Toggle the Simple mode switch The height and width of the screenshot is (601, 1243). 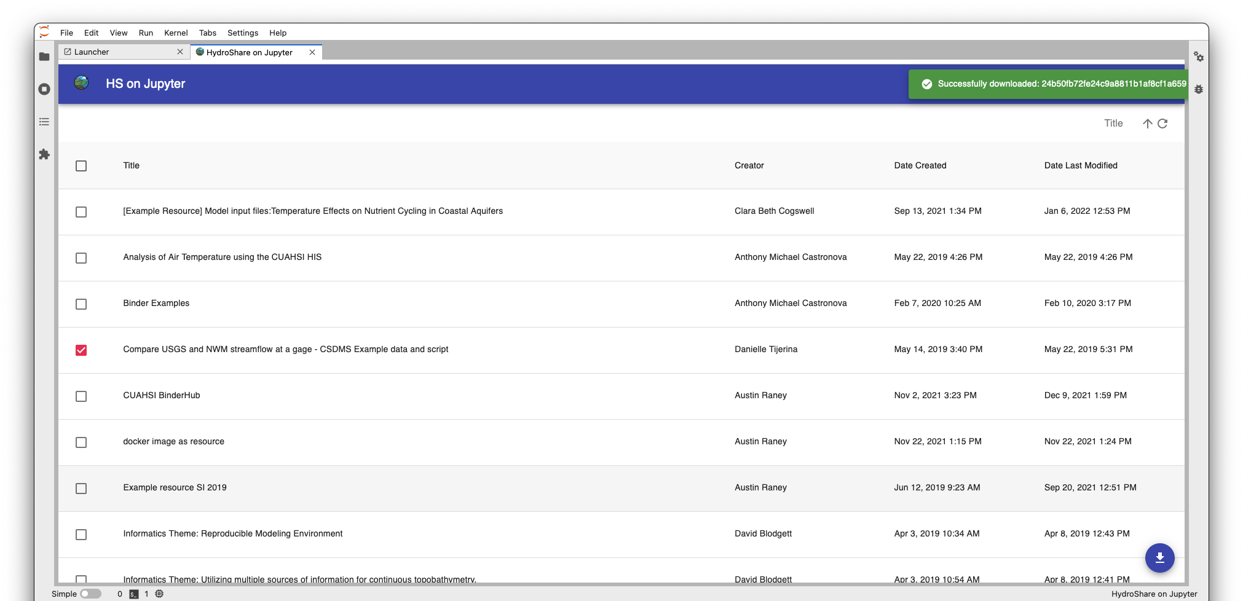[90, 594]
